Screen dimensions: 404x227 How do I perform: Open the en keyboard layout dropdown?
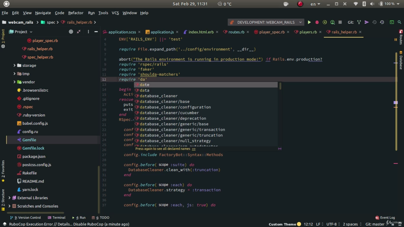pos(315,4)
